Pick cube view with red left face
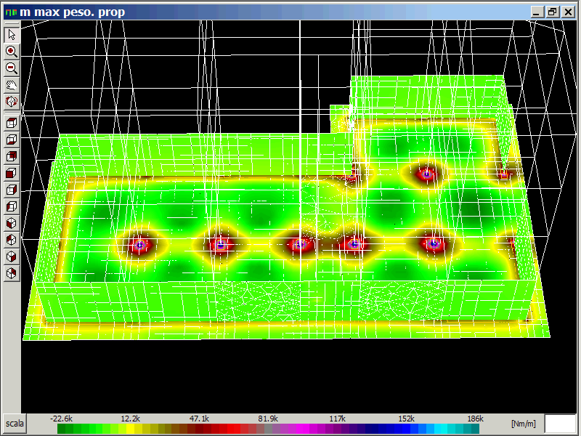The image size is (581, 436). (x=12, y=206)
